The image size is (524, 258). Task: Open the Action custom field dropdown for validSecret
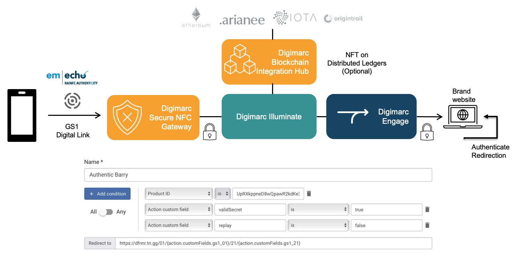(179, 209)
